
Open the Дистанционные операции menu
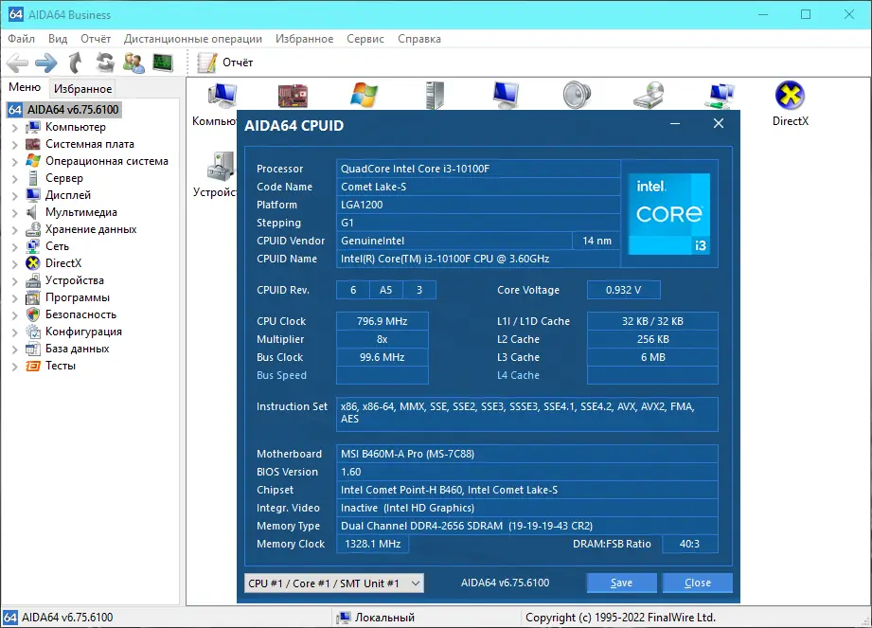[193, 39]
